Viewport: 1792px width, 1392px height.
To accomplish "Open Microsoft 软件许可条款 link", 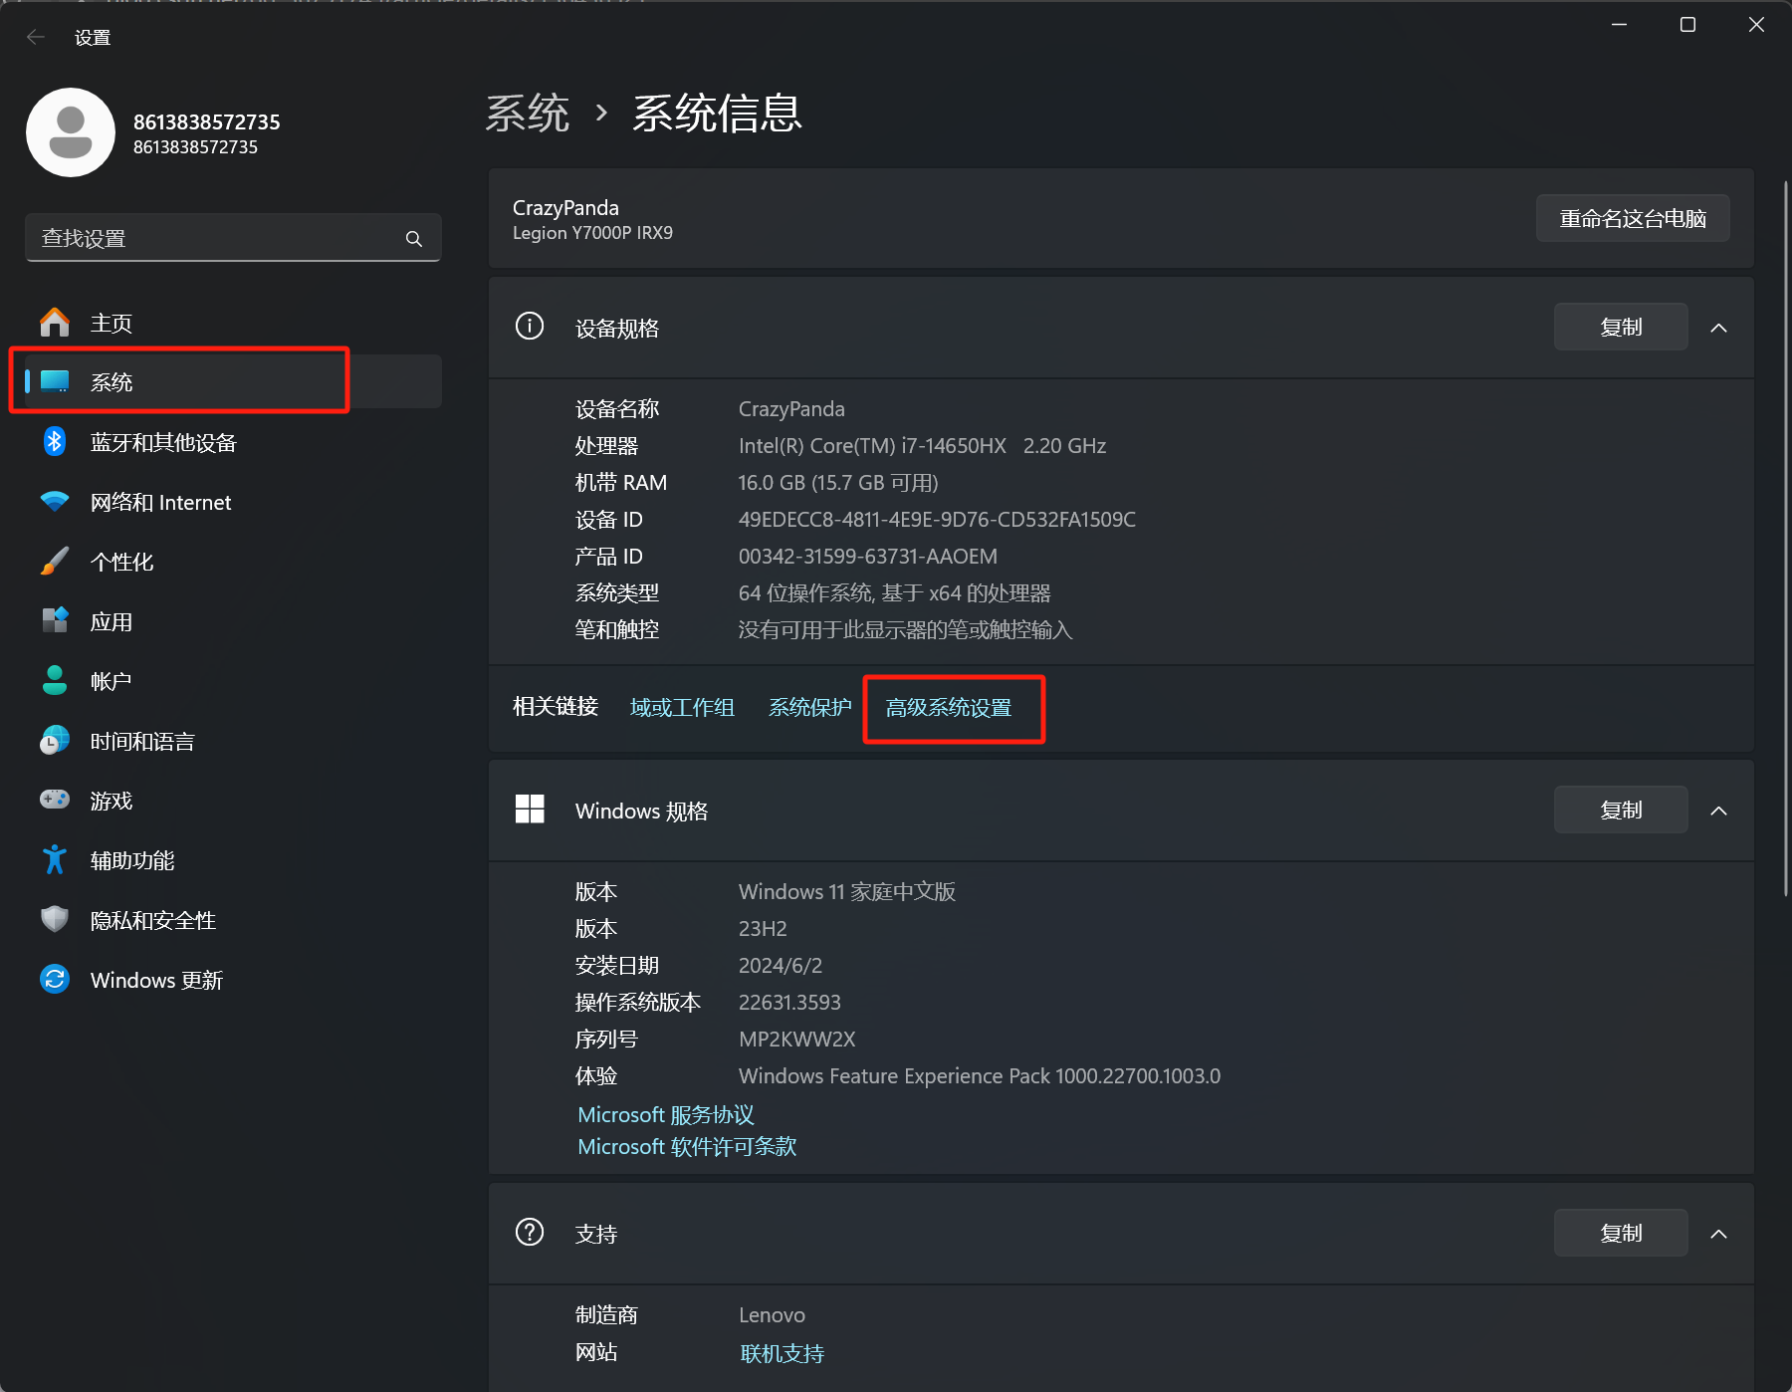I will click(x=687, y=1146).
